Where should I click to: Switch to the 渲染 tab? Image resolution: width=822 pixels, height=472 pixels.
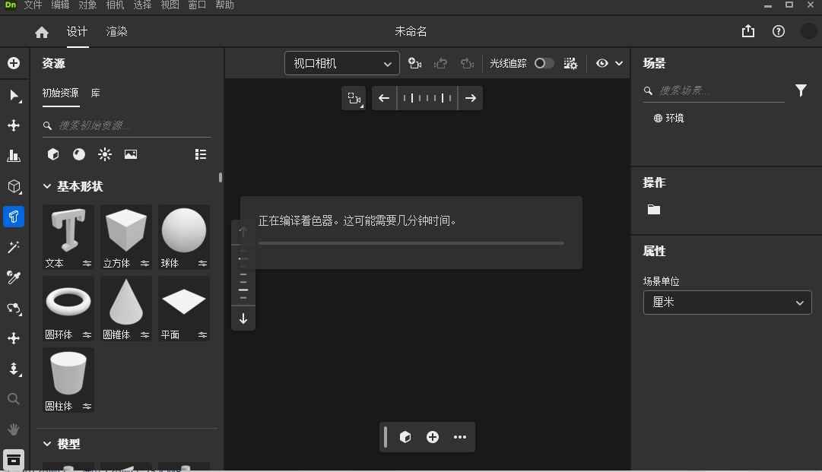116,31
